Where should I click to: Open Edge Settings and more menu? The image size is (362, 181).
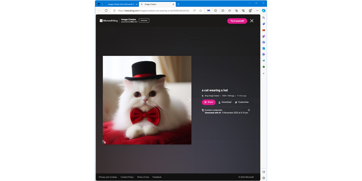point(257,10)
